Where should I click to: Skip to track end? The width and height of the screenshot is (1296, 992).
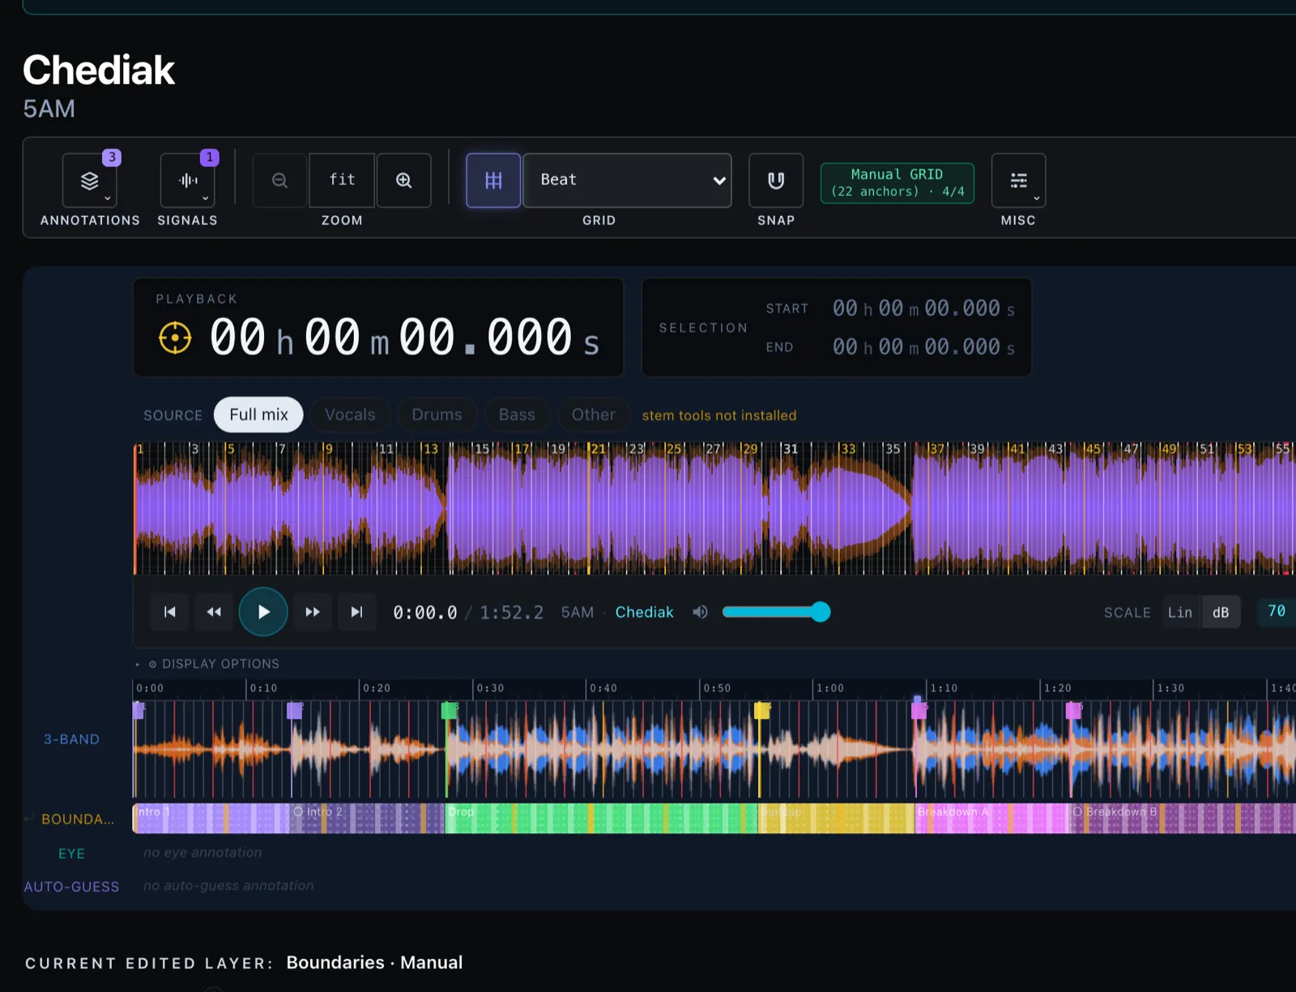[x=356, y=611]
